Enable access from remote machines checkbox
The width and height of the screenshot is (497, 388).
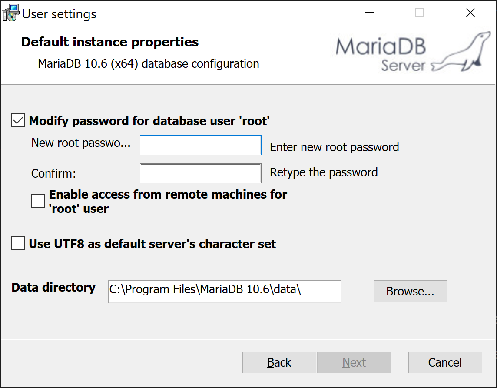(x=38, y=201)
